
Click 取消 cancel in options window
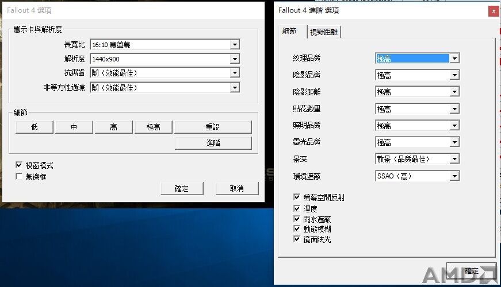[237, 188]
